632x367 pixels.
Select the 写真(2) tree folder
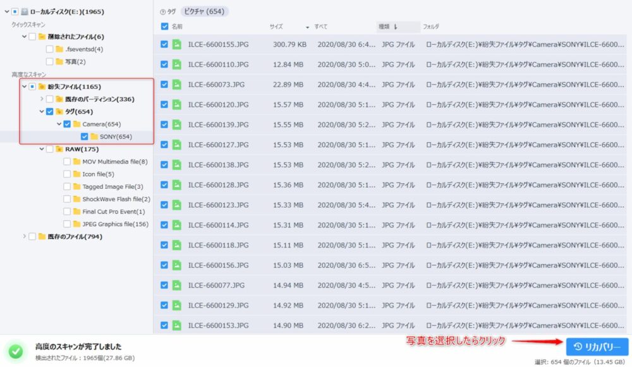[75, 62]
